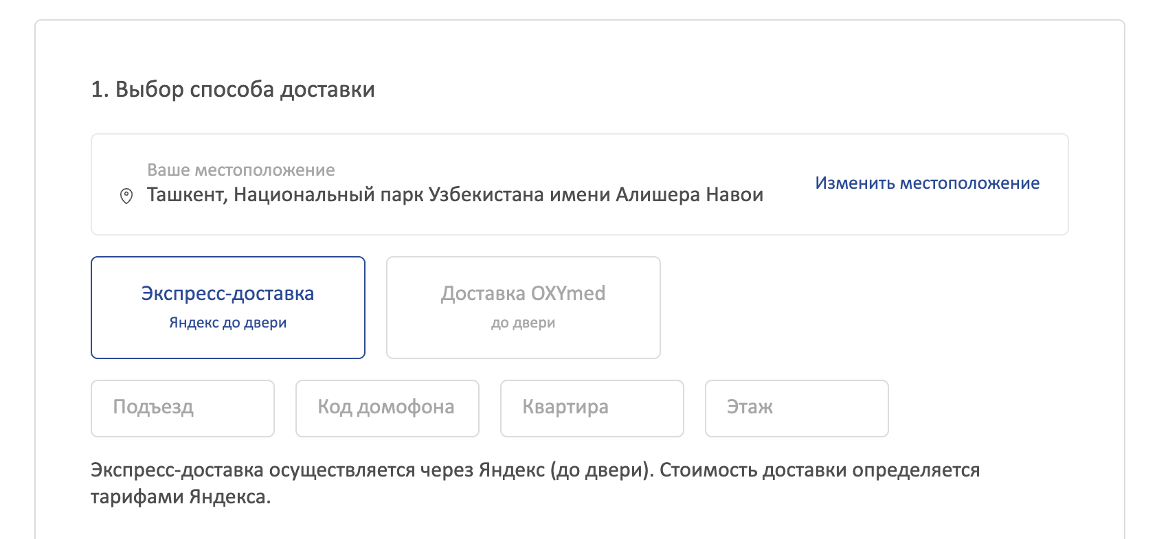Click the gray до двери subtitle under OXYmed
The width and height of the screenshot is (1157, 539).
(x=523, y=323)
